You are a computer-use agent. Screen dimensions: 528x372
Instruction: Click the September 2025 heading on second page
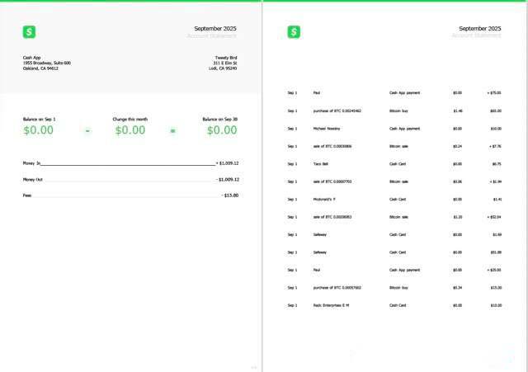(x=481, y=29)
